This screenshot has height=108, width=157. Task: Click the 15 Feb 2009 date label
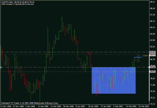click(131, 106)
